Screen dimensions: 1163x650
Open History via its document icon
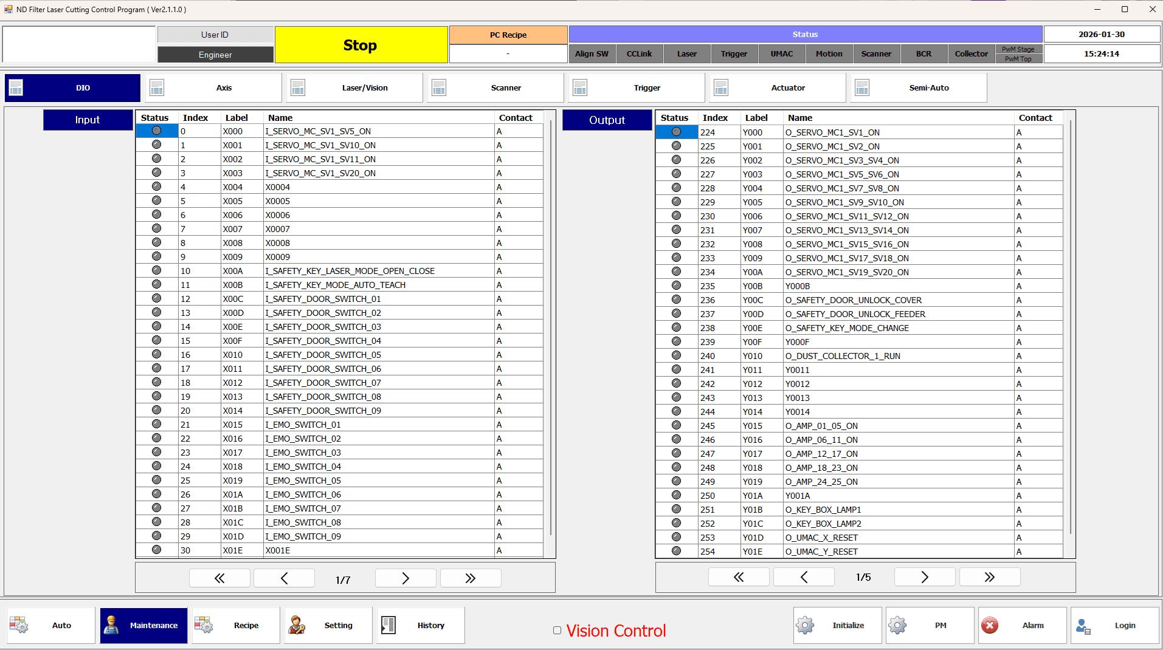388,625
